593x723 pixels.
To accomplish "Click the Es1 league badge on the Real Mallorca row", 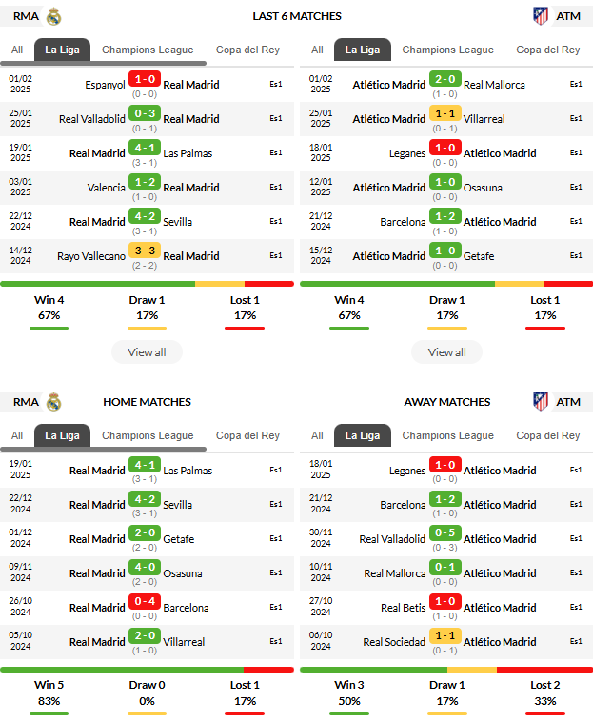I will pos(576,84).
